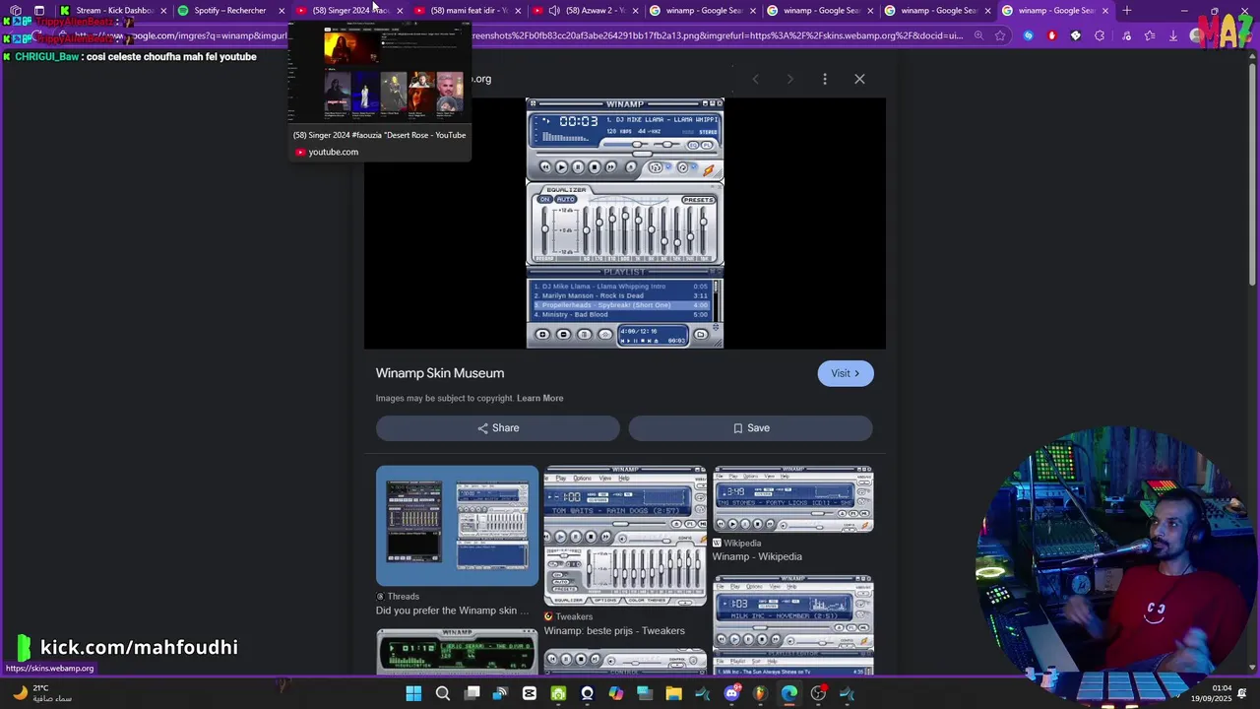Open Discord from the taskbar
Viewport: 1260px width, 709px height.
point(731,693)
